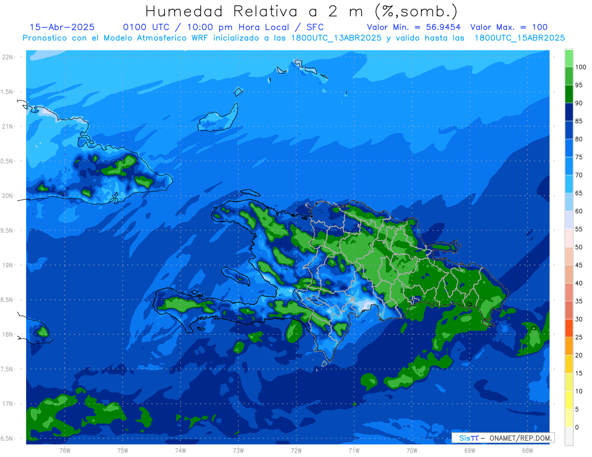Click the 'Valor Min. = 56.9454' text
The height and width of the screenshot is (457, 592).
click(413, 27)
